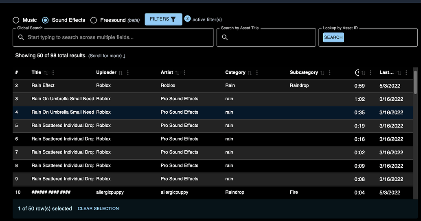
Task: Click Roblox uploader in row 8
Action: point(103,166)
